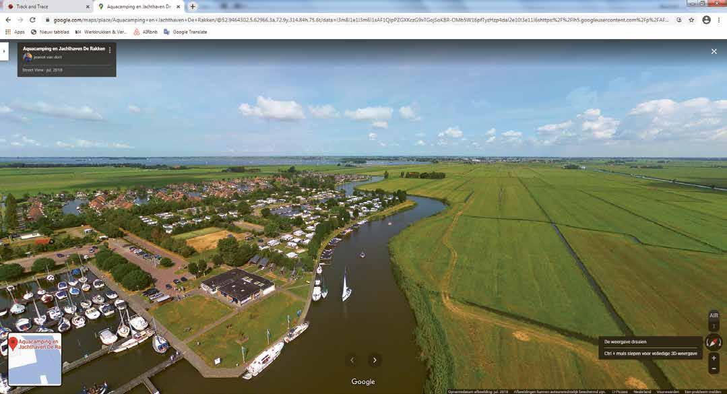Screen dimensions: 727x394
Task: Close the Street View with X button
Action: (x=714, y=51)
